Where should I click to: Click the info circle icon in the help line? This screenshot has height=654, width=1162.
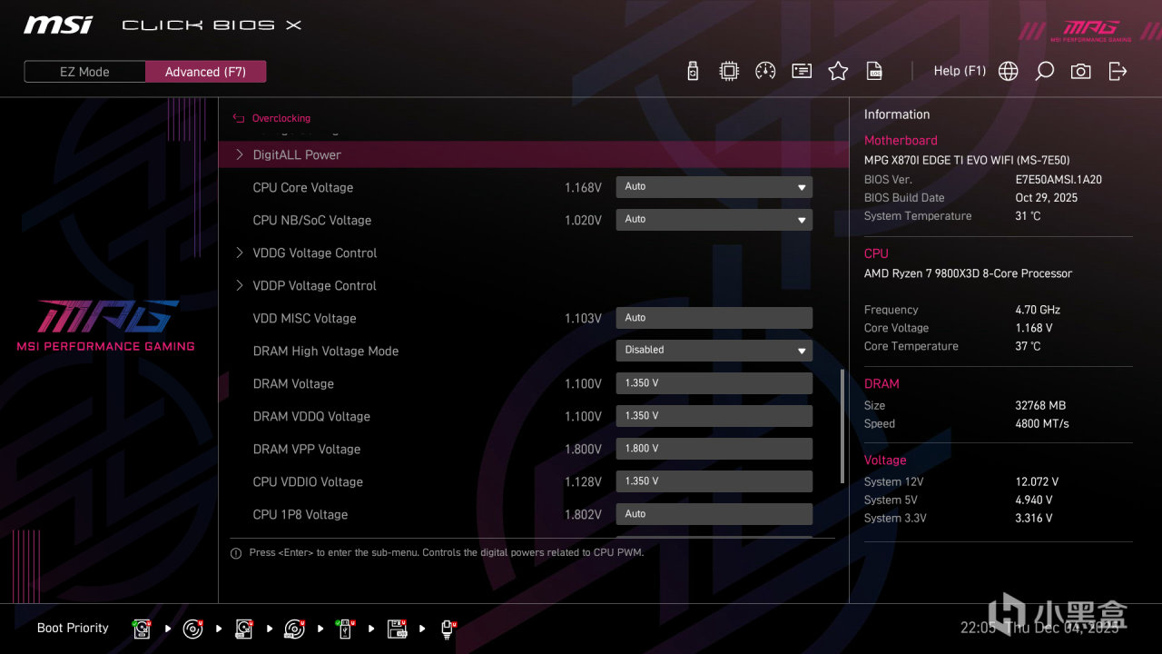236,553
